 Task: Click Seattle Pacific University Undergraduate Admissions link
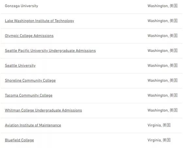coord(50,51)
